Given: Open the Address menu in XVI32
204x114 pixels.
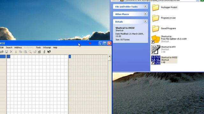Looking at the screenshot, I should tap(18, 47).
